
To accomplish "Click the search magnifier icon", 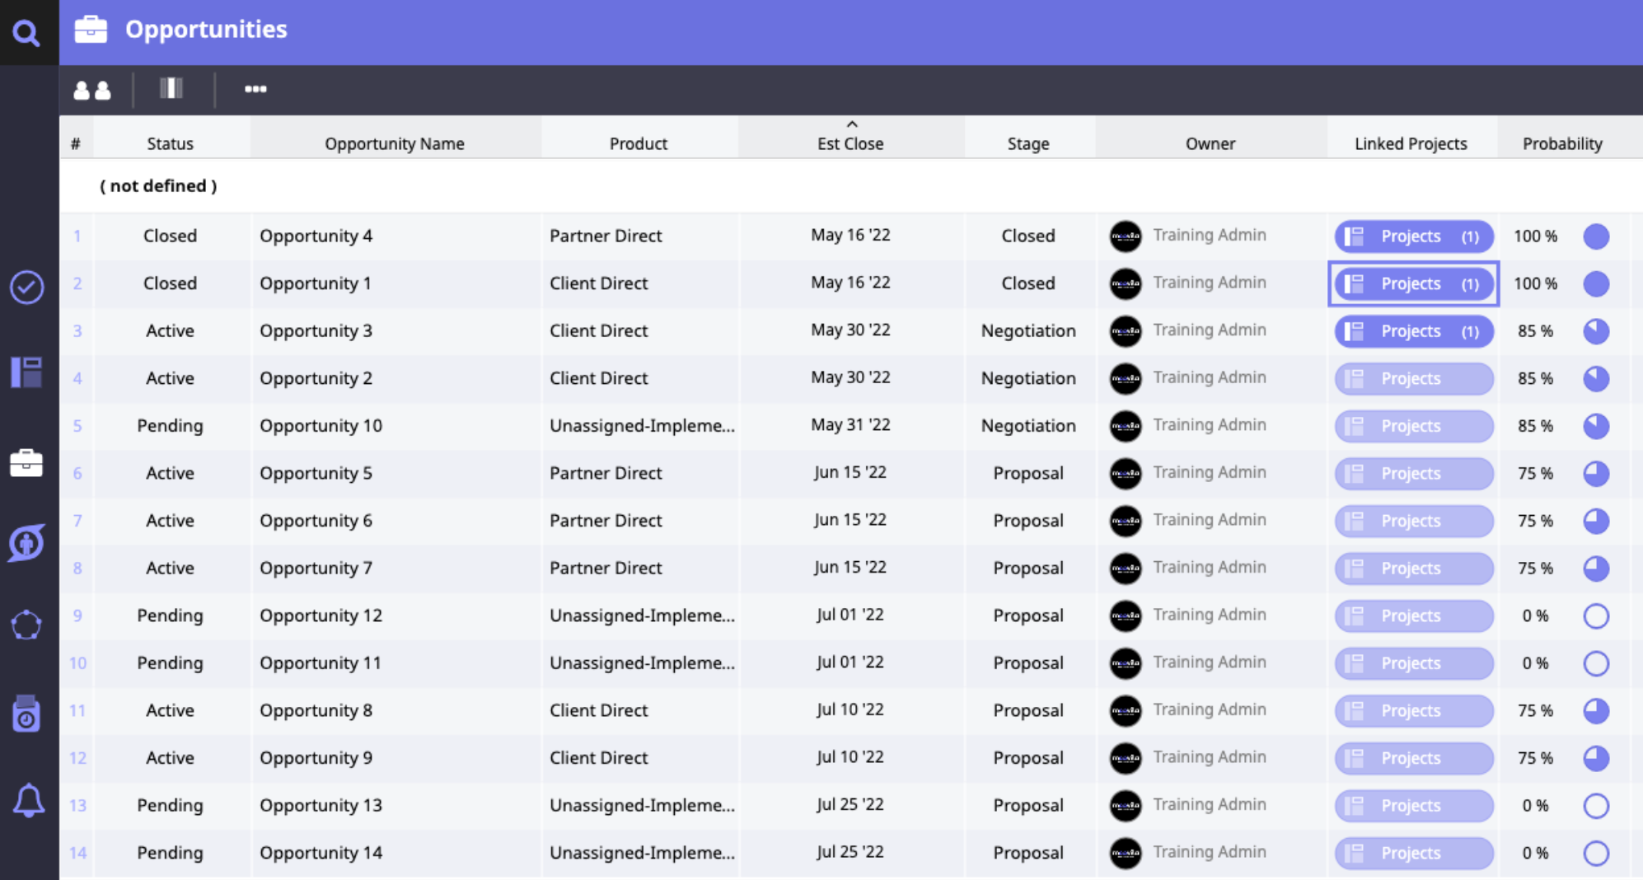I will pyautogui.click(x=26, y=33).
